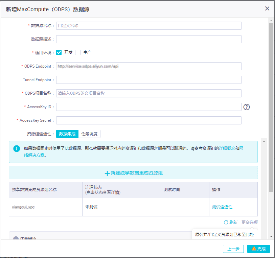275x258 pixels.
Task: Uncheck the 开发 environment checkbox
Action: [59, 52]
